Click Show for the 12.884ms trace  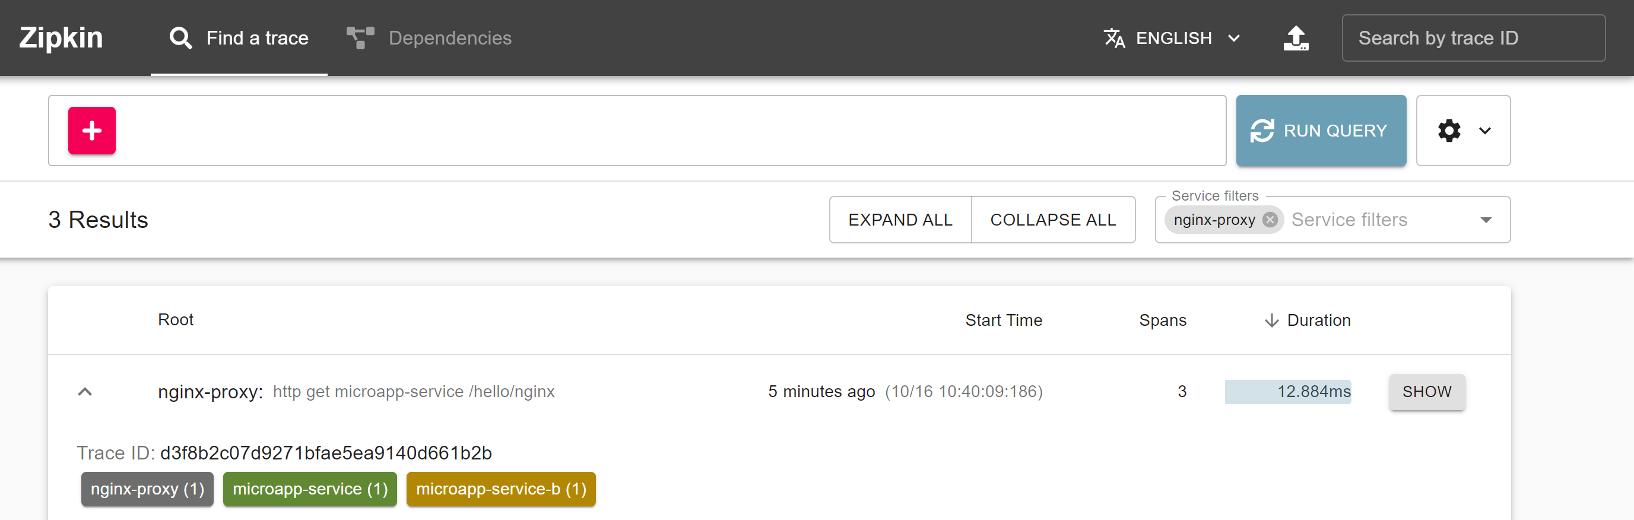tap(1427, 392)
